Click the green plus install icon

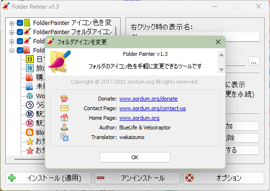(12, 178)
